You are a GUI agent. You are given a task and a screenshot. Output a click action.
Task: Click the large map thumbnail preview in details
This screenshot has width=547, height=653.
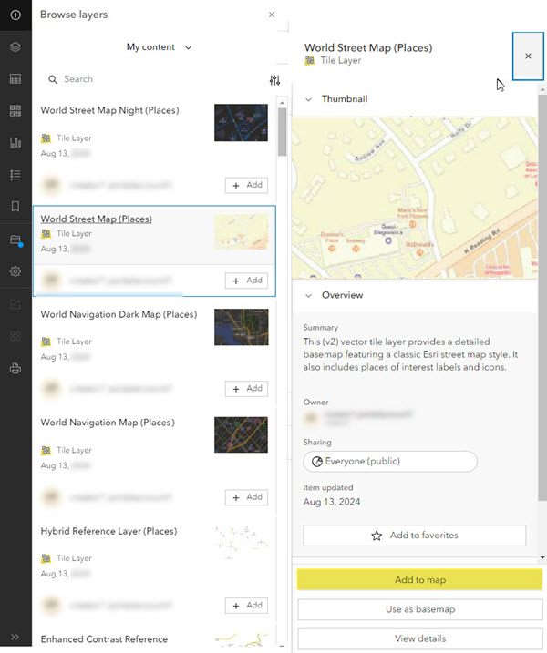pos(415,198)
